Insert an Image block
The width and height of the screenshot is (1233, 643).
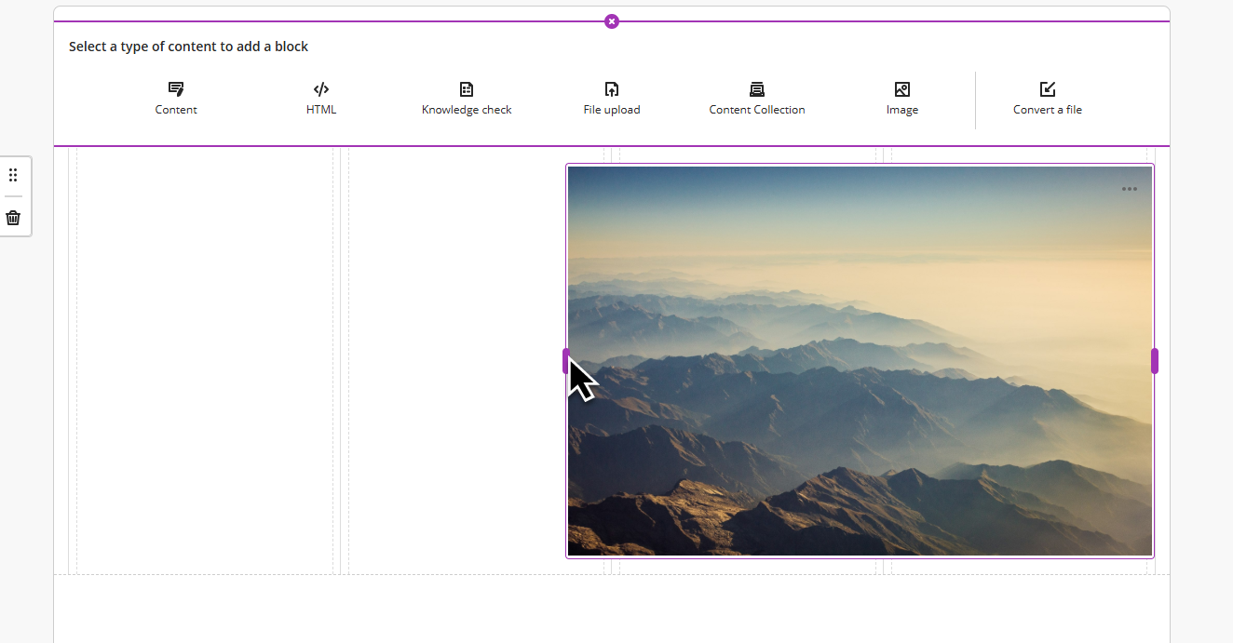click(x=901, y=98)
